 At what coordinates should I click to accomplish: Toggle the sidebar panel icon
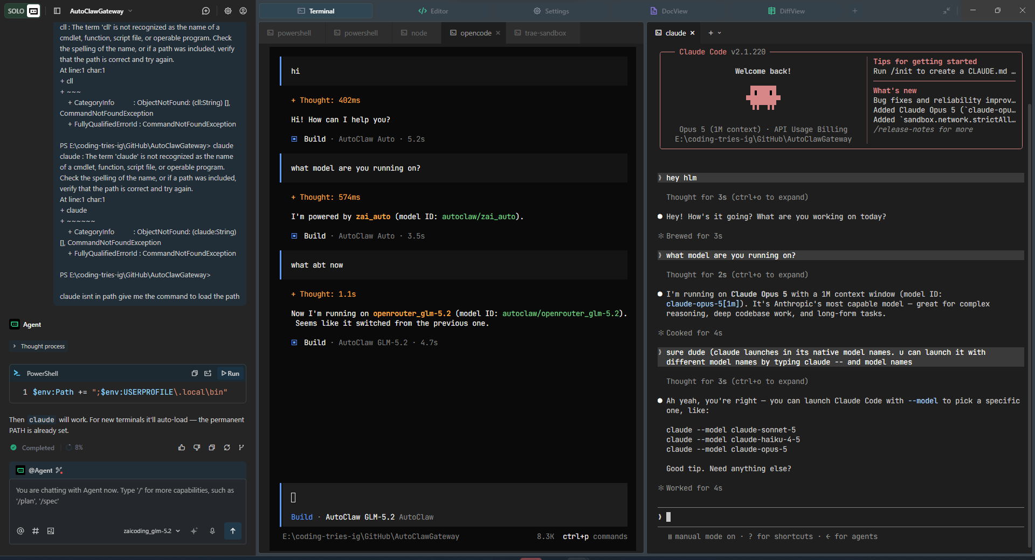57,11
